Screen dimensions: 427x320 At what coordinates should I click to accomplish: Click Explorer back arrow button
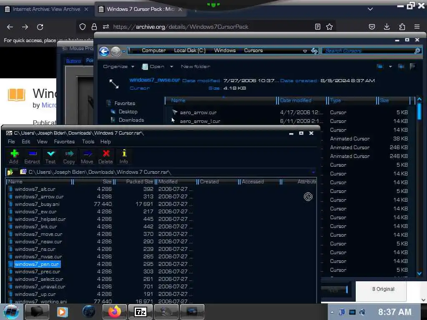click(x=104, y=51)
